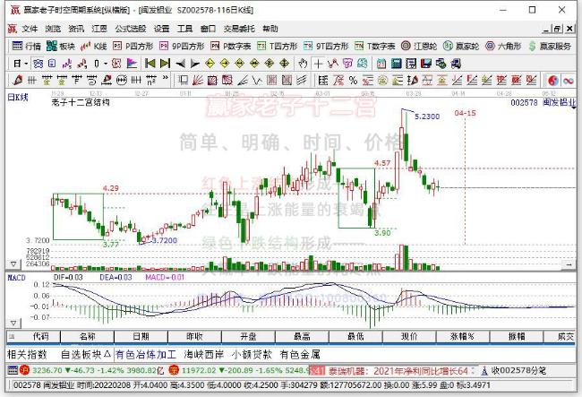Collapse the MACD panel triangle button

(13, 324)
